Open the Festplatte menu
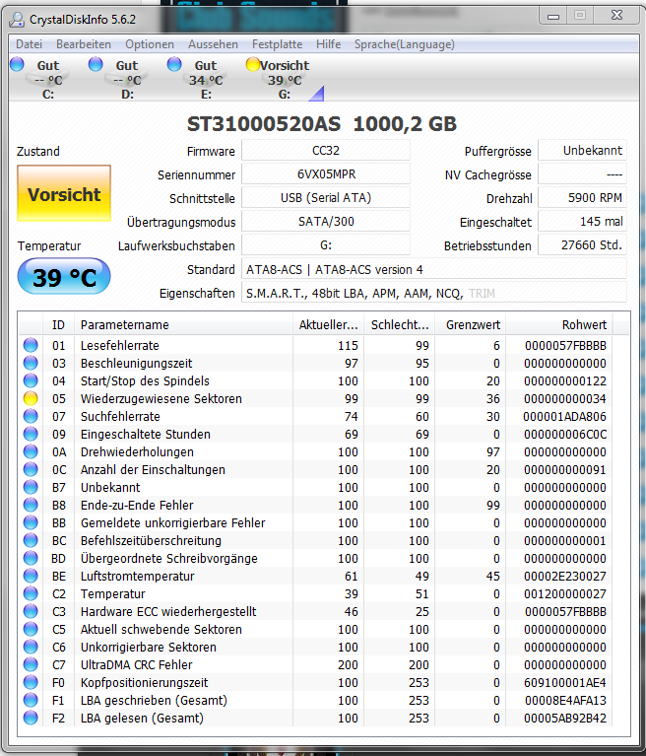The height and width of the screenshot is (756, 646). (277, 44)
